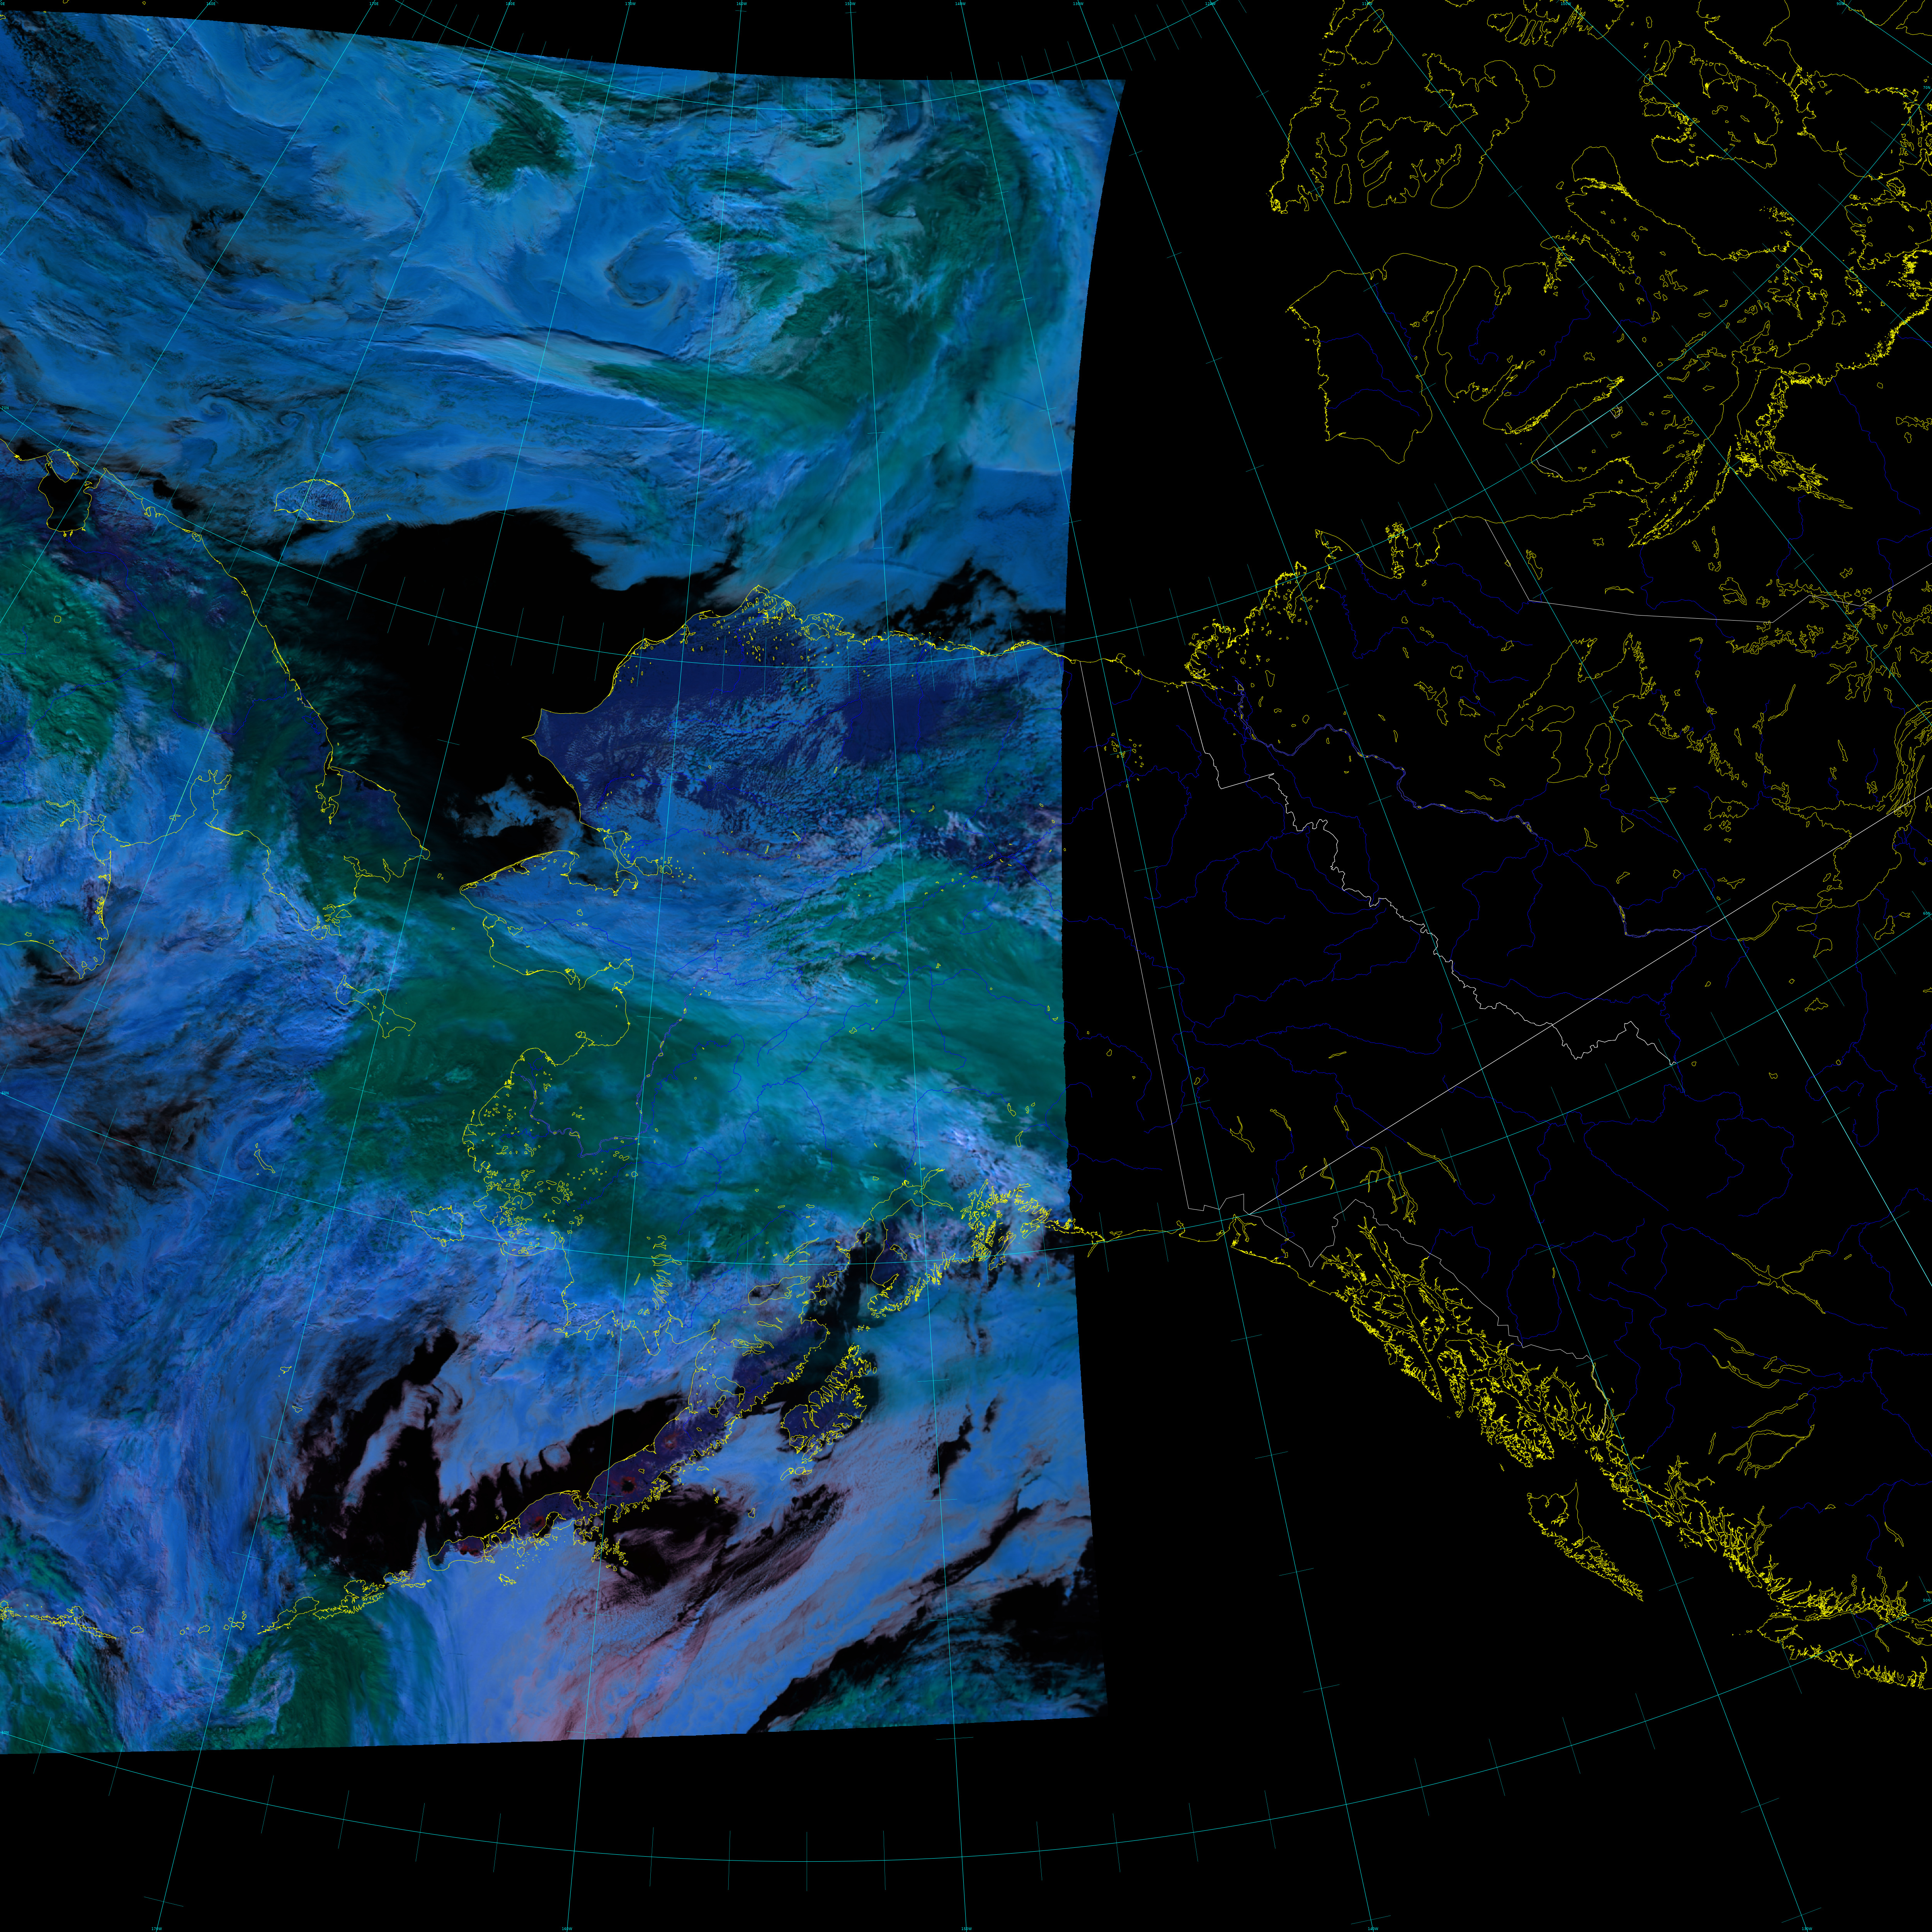Viewport: 1932px width, 1932px height.
Task: Click the 160W longitude label at top edge
Action: pyautogui.click(x=741, y=4)
